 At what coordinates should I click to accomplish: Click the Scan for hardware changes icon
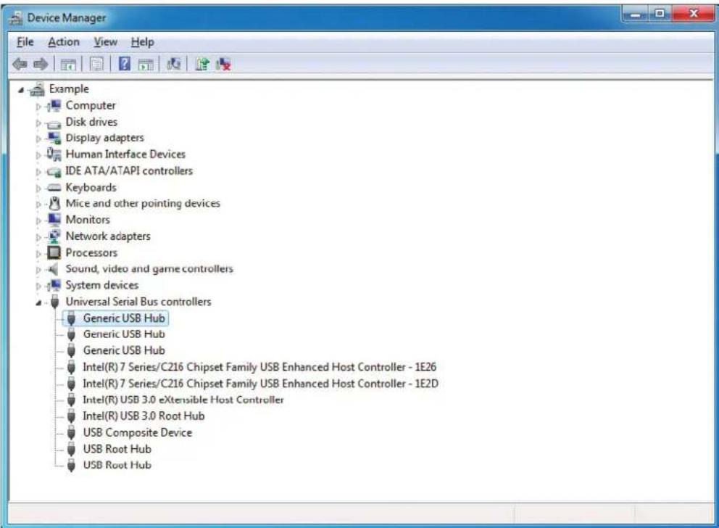pos(174,64)
